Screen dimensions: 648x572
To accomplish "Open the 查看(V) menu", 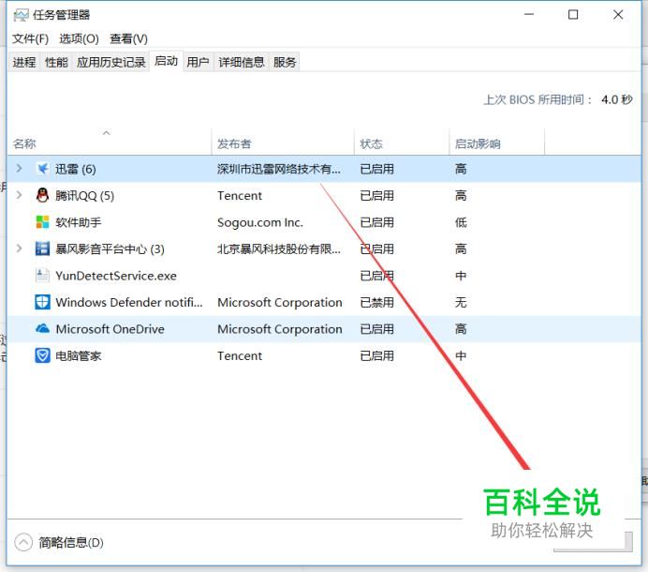I will pos(128,38).
